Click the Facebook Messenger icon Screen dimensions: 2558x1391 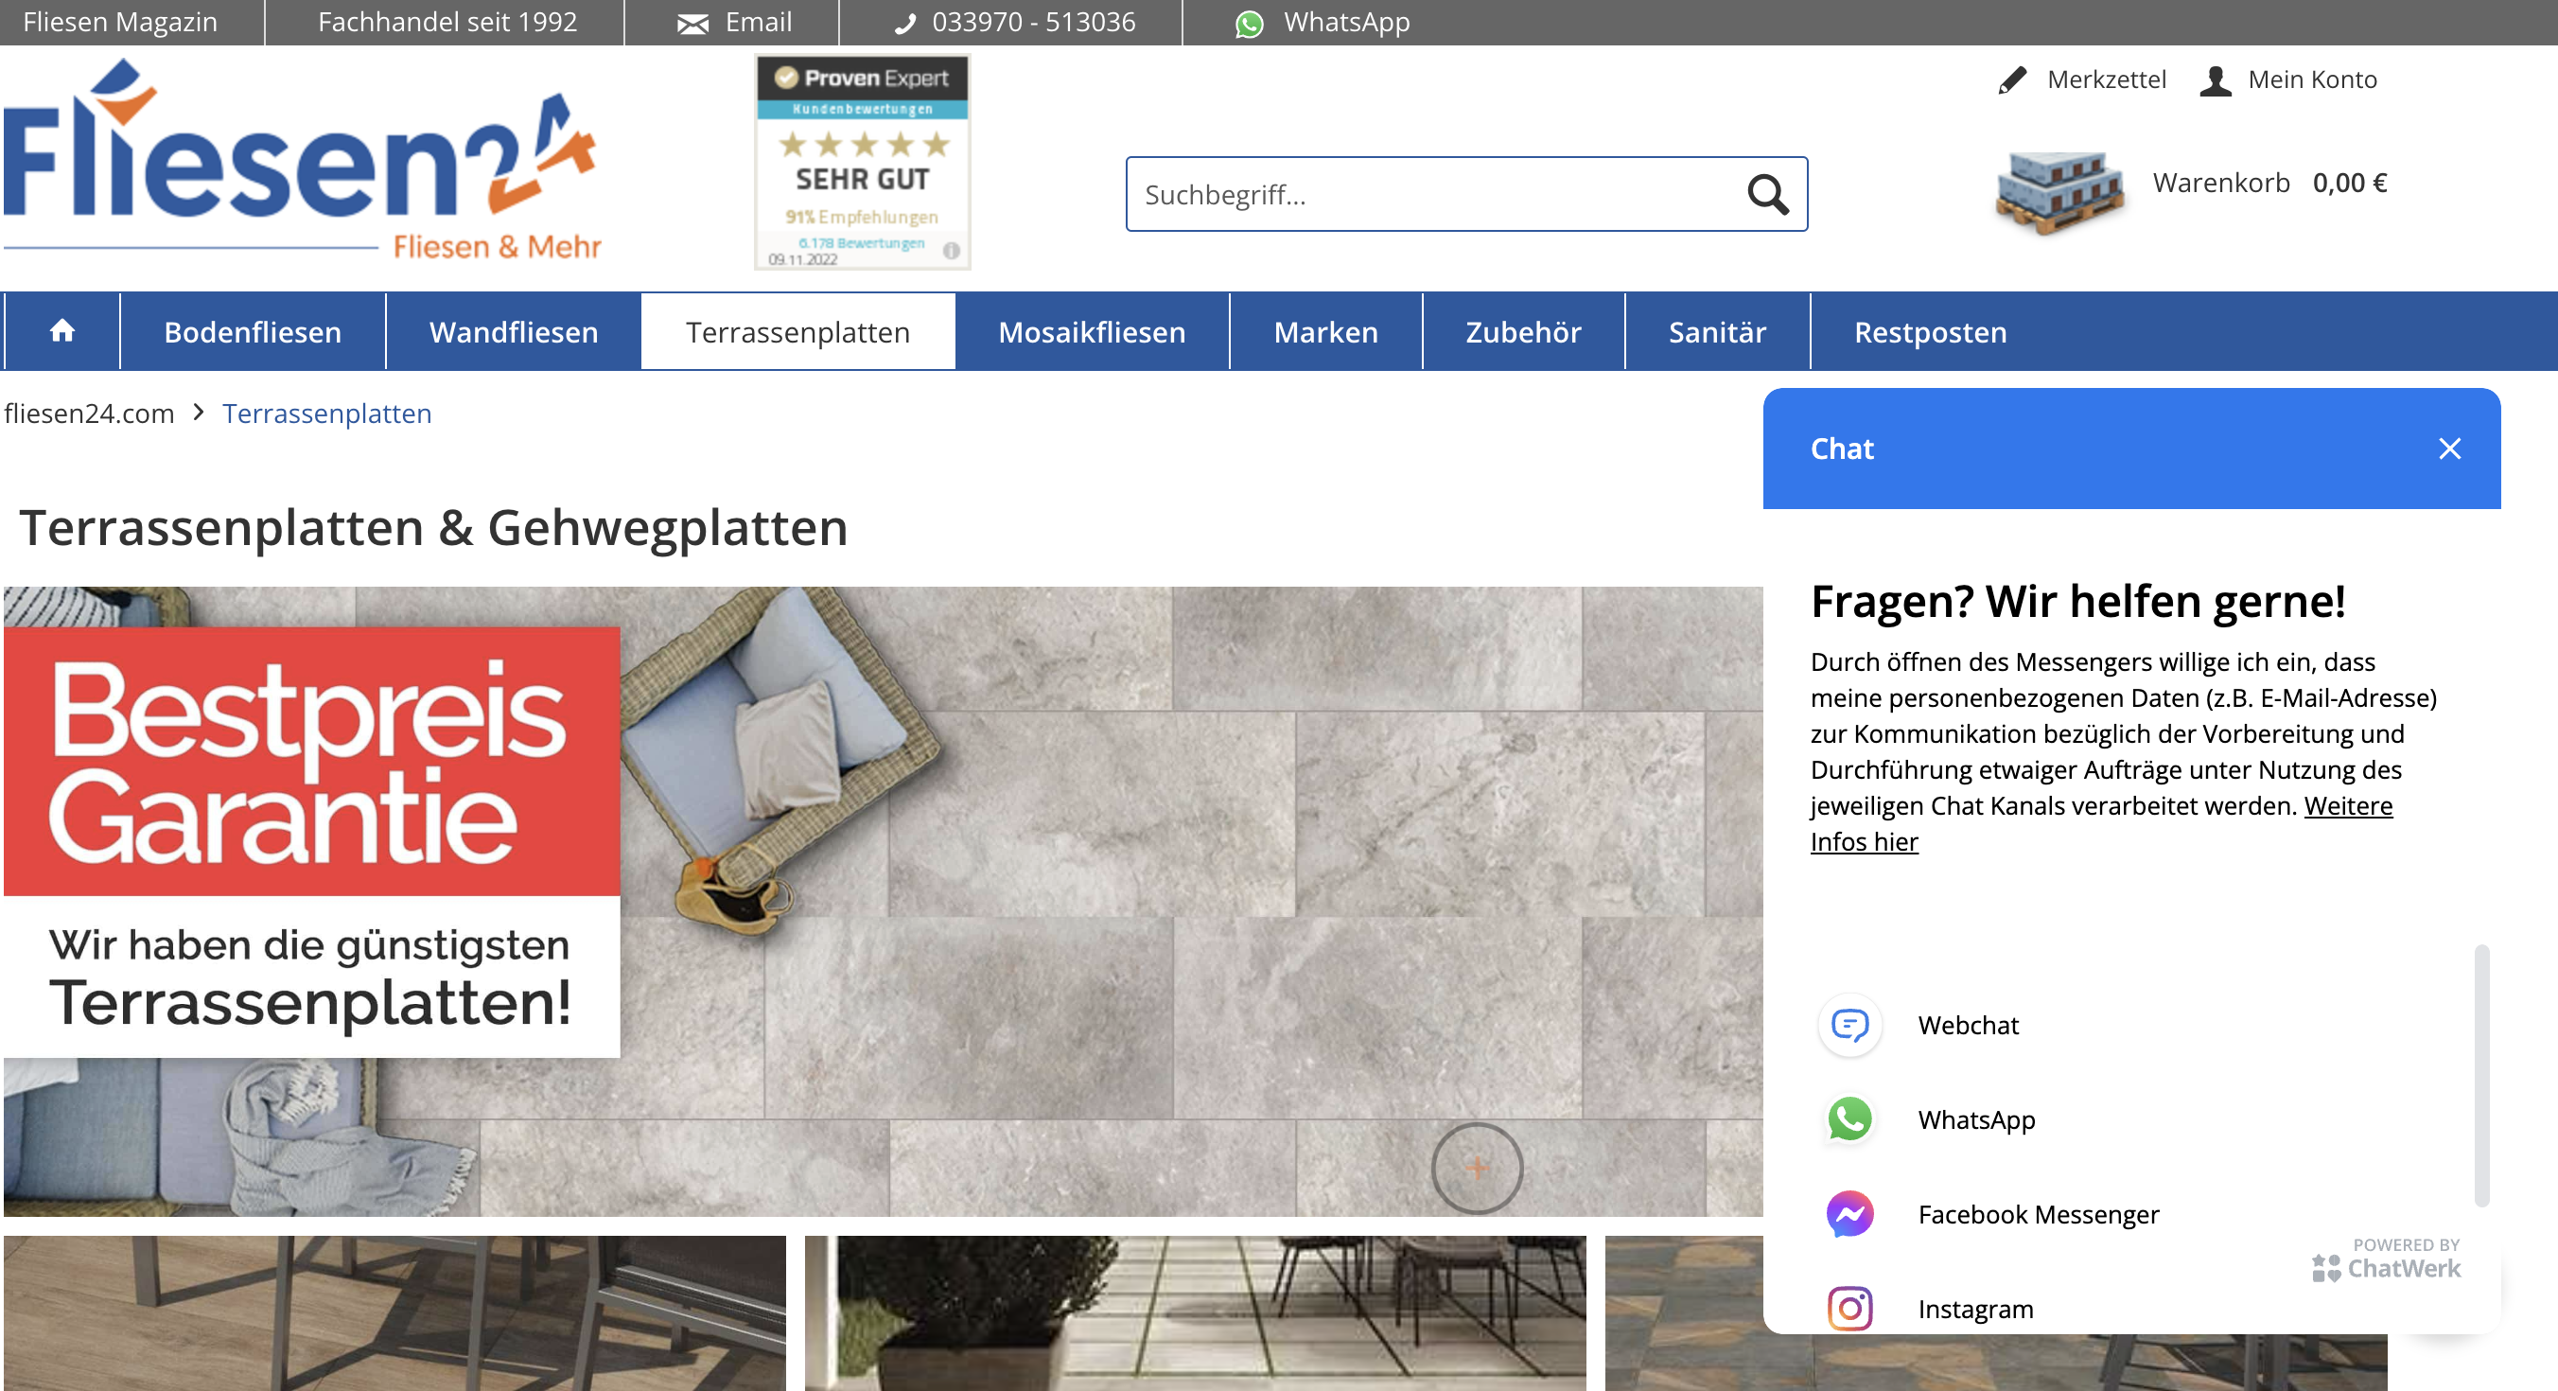point(1849,1214)
